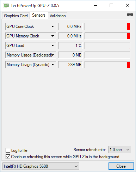Click the GPU-Z app icon in title bar
Image resolution: width=136 pixels, height=172 pixels.
click(x=6, y=5)
